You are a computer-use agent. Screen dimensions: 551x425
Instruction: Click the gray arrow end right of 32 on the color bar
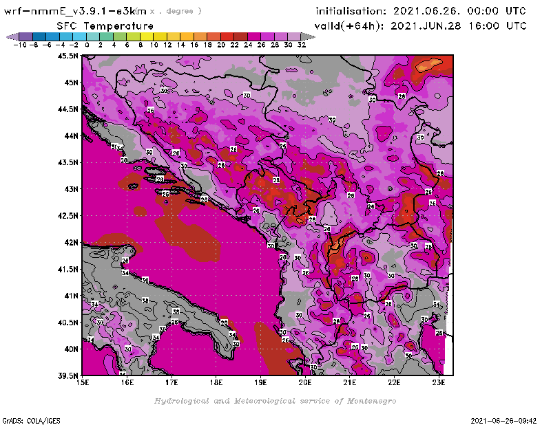308,36
